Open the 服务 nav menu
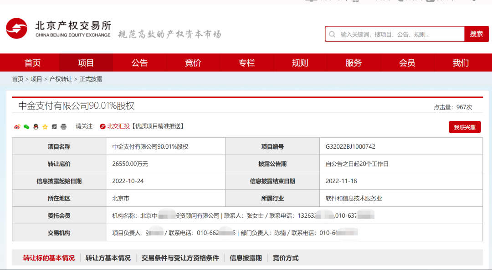The width and height of the screenshot is (492, 270). coord(354,63)
